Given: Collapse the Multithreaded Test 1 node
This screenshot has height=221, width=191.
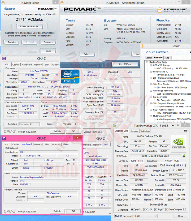Looking at the screenshot, I should [151, 116].
